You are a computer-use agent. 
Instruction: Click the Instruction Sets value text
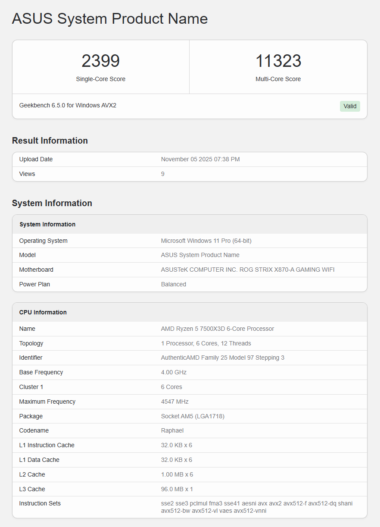click(257, 507)
